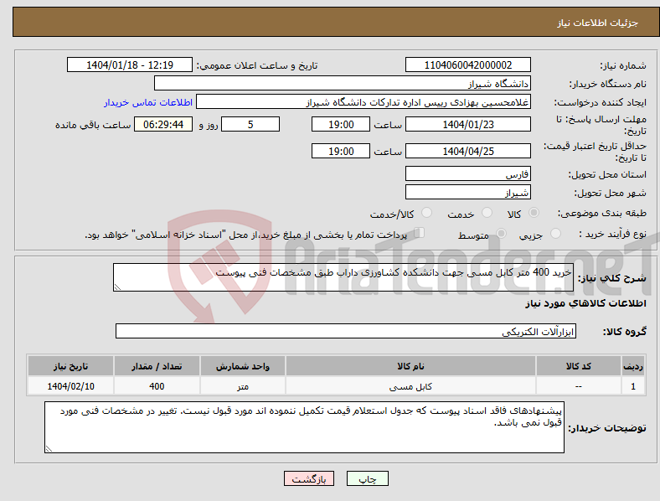Click the اطلاعات کالاهای مورد نیاز heading
Viewport: 660px width, 501px height.
pyautogui.click(x=585, y=303)
